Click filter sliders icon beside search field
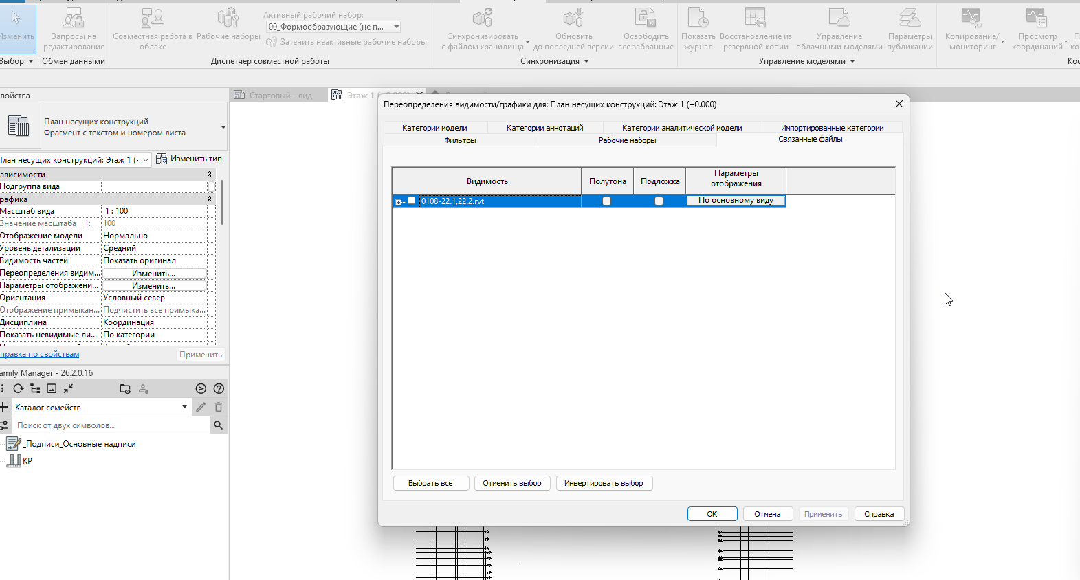Image resolution: width=1080 pixels, height=580 pixels. pyautogui.click(x=4, y=425)
